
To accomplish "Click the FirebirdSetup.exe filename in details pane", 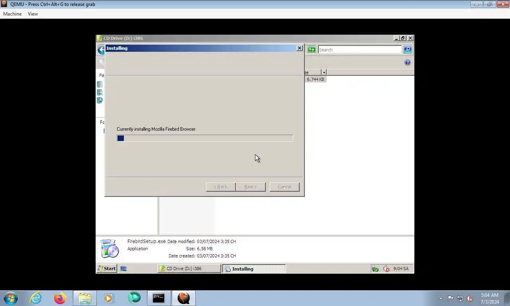I will pyautogui.click(x=146, y=241).
